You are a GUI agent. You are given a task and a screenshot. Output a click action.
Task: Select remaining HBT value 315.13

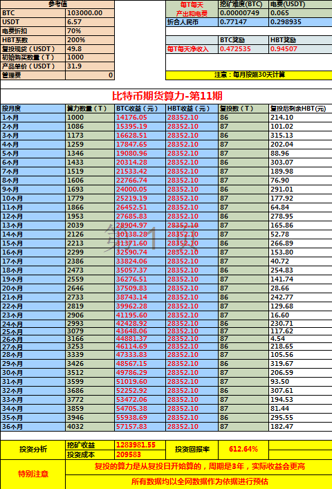point(300,136)
